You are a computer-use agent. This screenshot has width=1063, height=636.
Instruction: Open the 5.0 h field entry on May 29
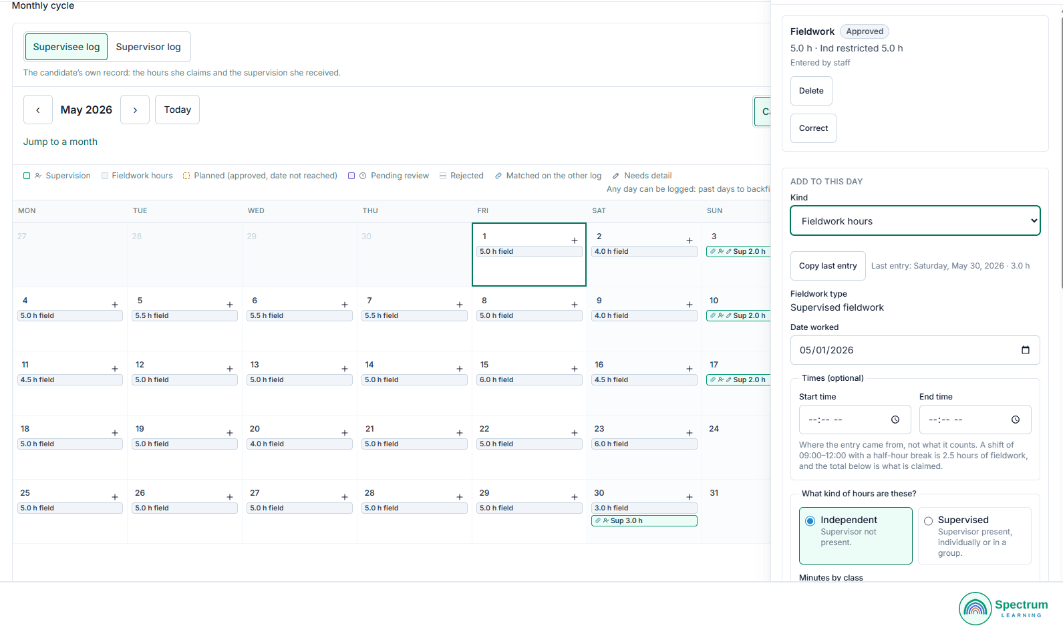529,508
